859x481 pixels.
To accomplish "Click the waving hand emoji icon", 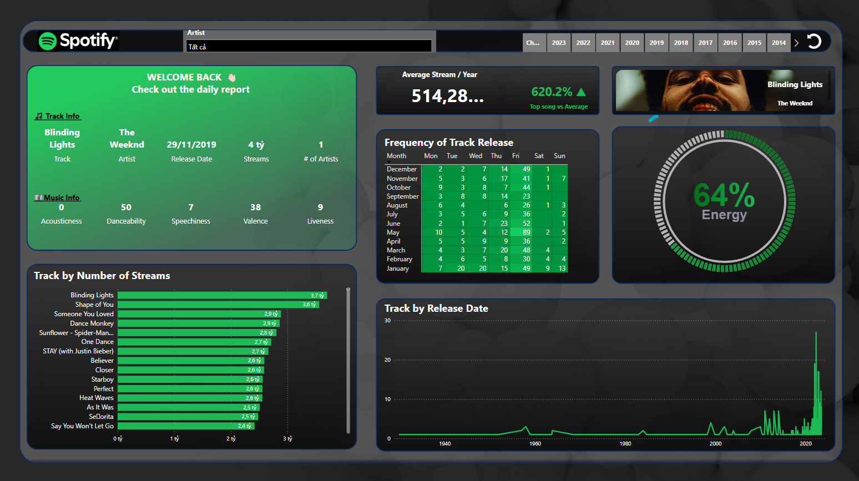I will click(x=232, y=77).
